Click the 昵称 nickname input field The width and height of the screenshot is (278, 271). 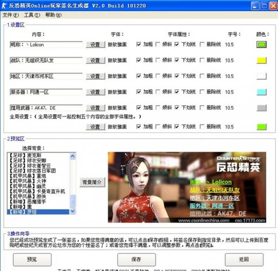(x=46, y=45)
